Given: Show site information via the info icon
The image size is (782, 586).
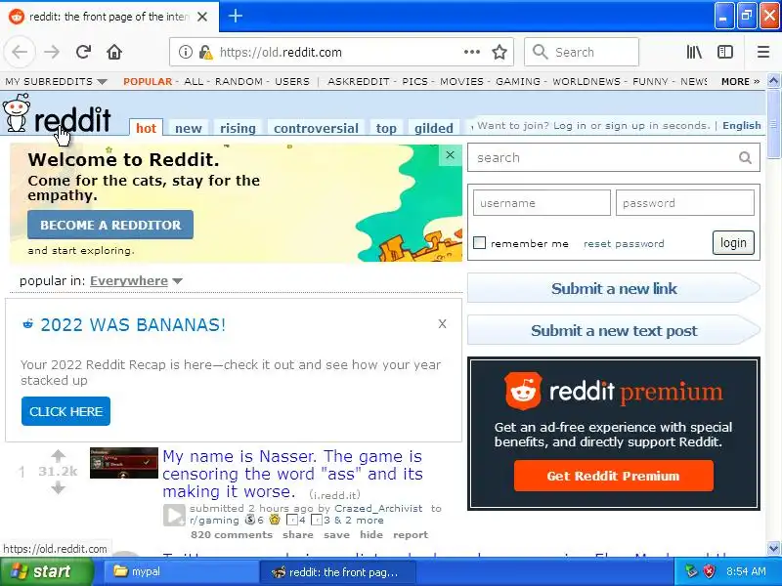Looking at the screenshot, I should point(185,52).
